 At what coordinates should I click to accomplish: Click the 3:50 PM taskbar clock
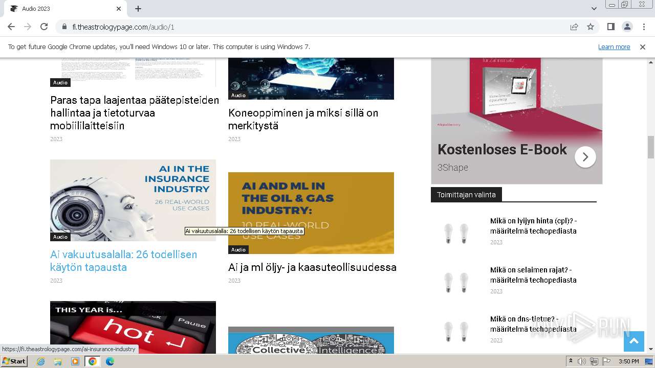coord(628,361)
